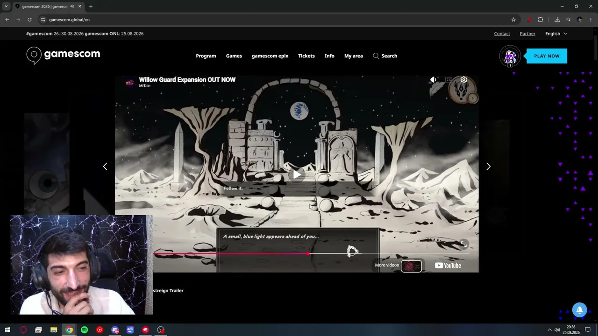Open the video on YouTube
Screen dimensions: 598x336
[x=448, y=266]
